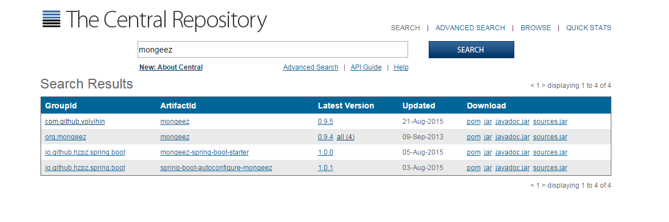Click the Search Results heading
Image resolution: width=669 pixels, height=222 pixels.
click(87, 84)
